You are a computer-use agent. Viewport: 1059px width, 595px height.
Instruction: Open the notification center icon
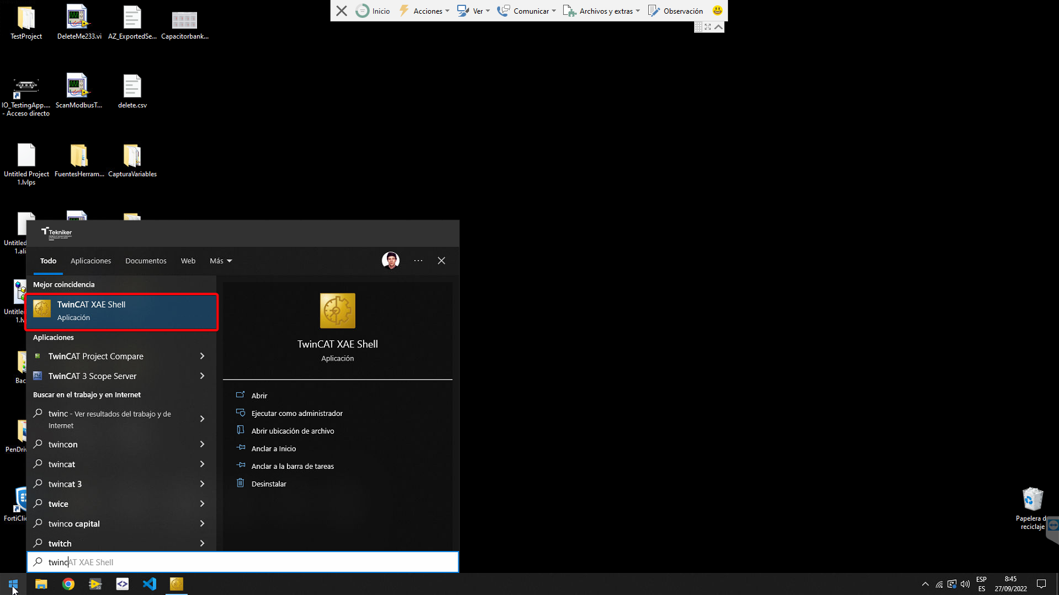coord(1041,584)
